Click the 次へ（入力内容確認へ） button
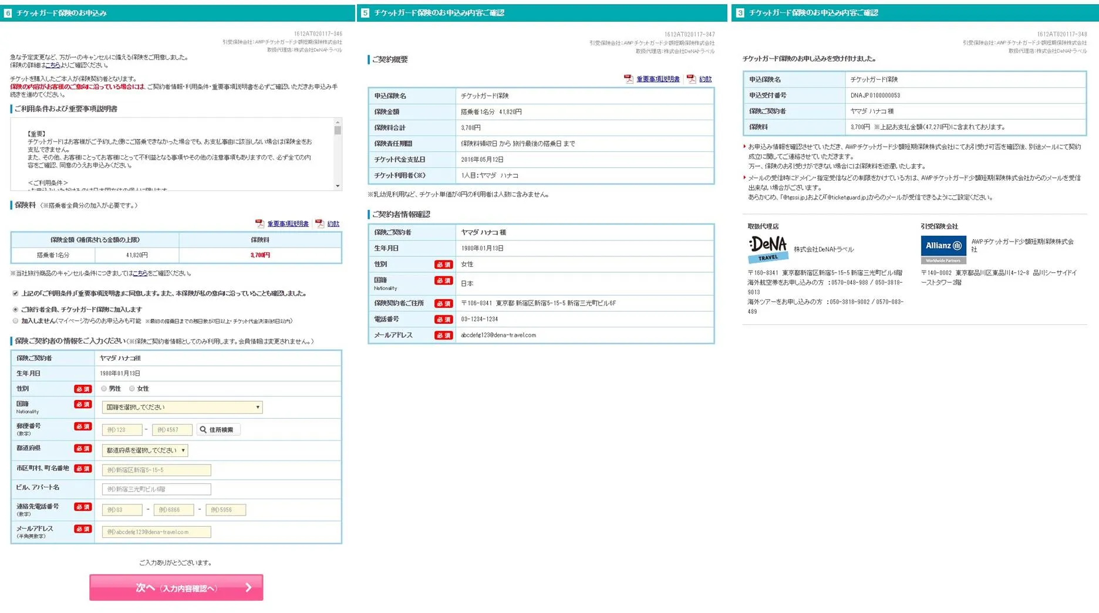The image size is (1099, 613). [x=176, y=587]
